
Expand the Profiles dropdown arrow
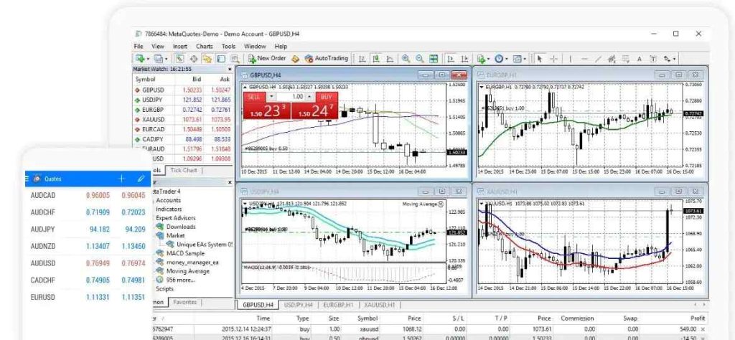167,59
